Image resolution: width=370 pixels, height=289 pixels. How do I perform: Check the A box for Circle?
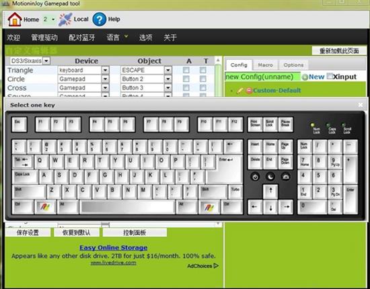tap(186, 79)
